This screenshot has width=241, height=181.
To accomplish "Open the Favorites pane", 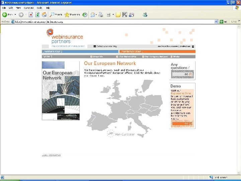I will [x=72, y=15].
